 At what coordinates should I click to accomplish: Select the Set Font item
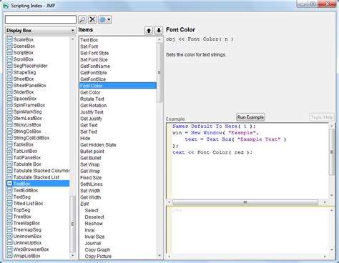(118, 46)
